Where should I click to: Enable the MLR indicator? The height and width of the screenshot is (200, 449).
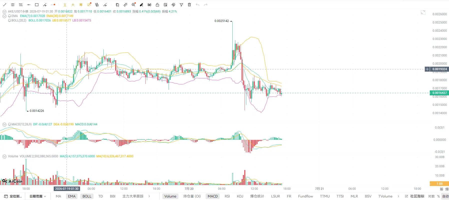(x=354, y=196)
